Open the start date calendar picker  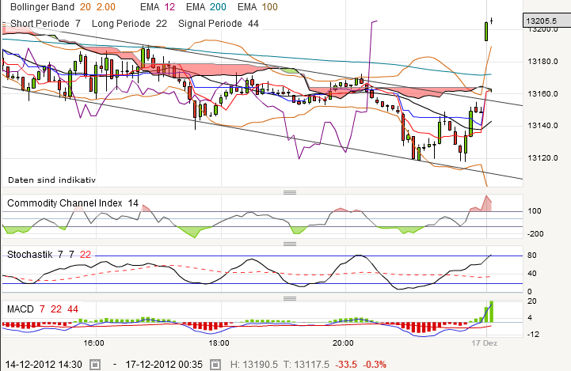point(95,364)
